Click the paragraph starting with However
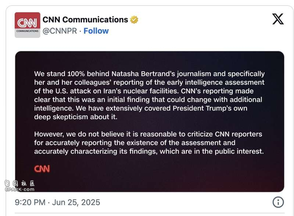The image size is (294, 216). click(149, 143)
